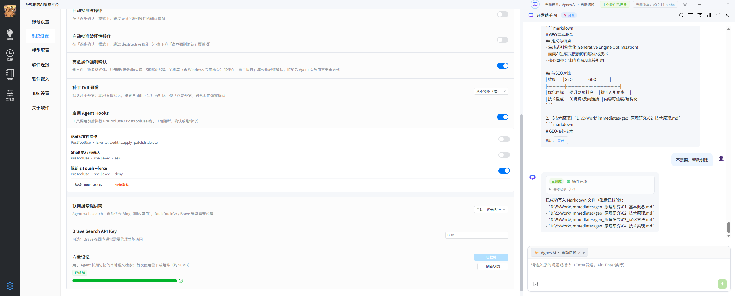Disable 启用 Agent Hooks switch
Viewport: 735px width, 296px height.
(x=503, y=117)
